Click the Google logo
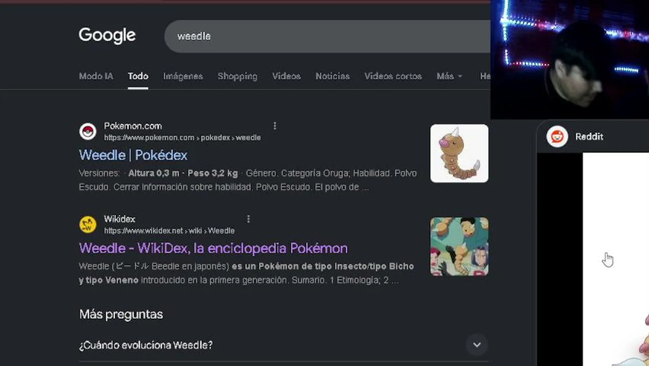The width and height of the screenshot is (649, 366). pyautogui.click(x=107, y=36)
